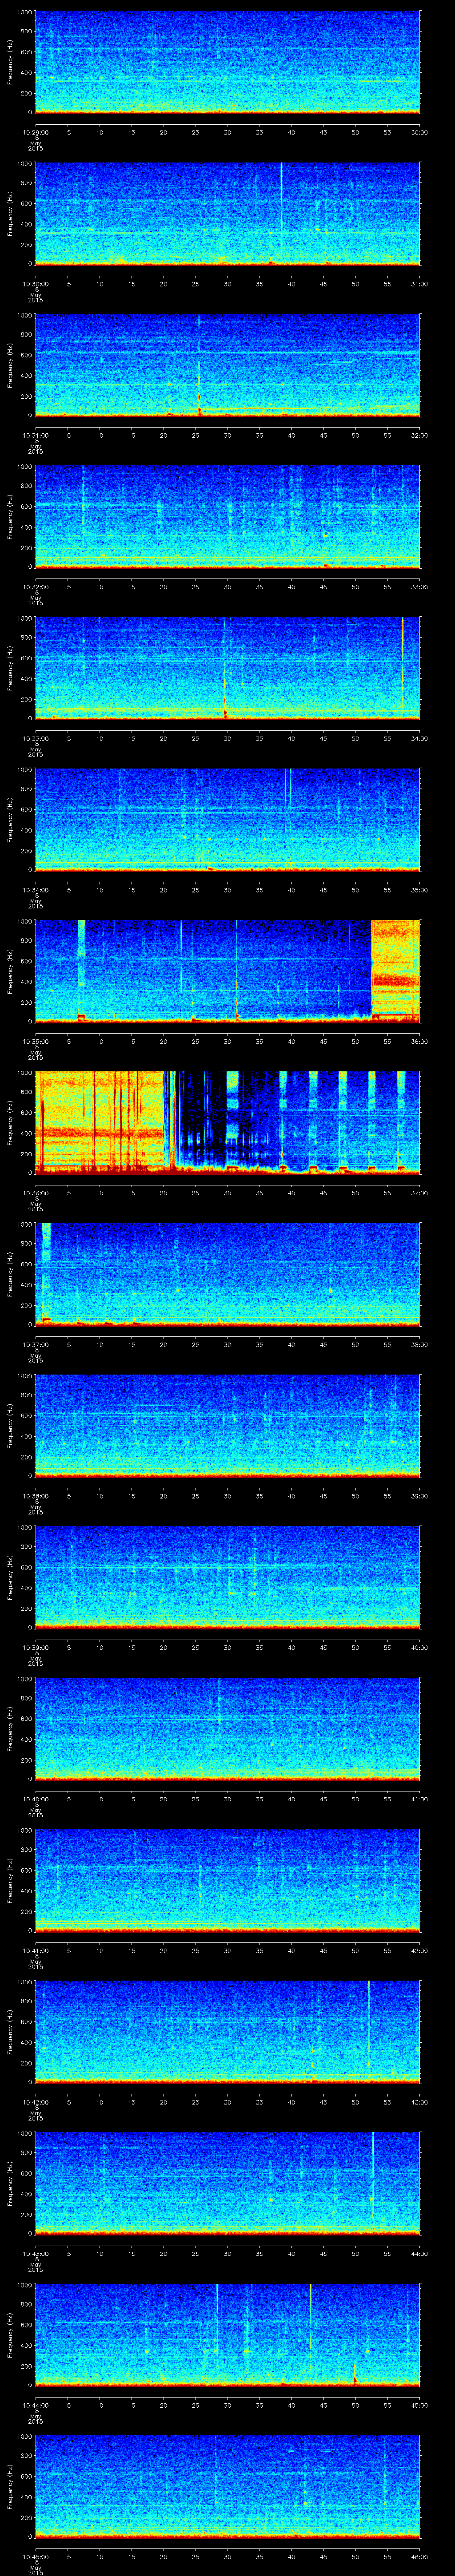The image size is (455, 2576).
Task: Click the 10:35:00 start time label
Action: (x=35, y=1041)
